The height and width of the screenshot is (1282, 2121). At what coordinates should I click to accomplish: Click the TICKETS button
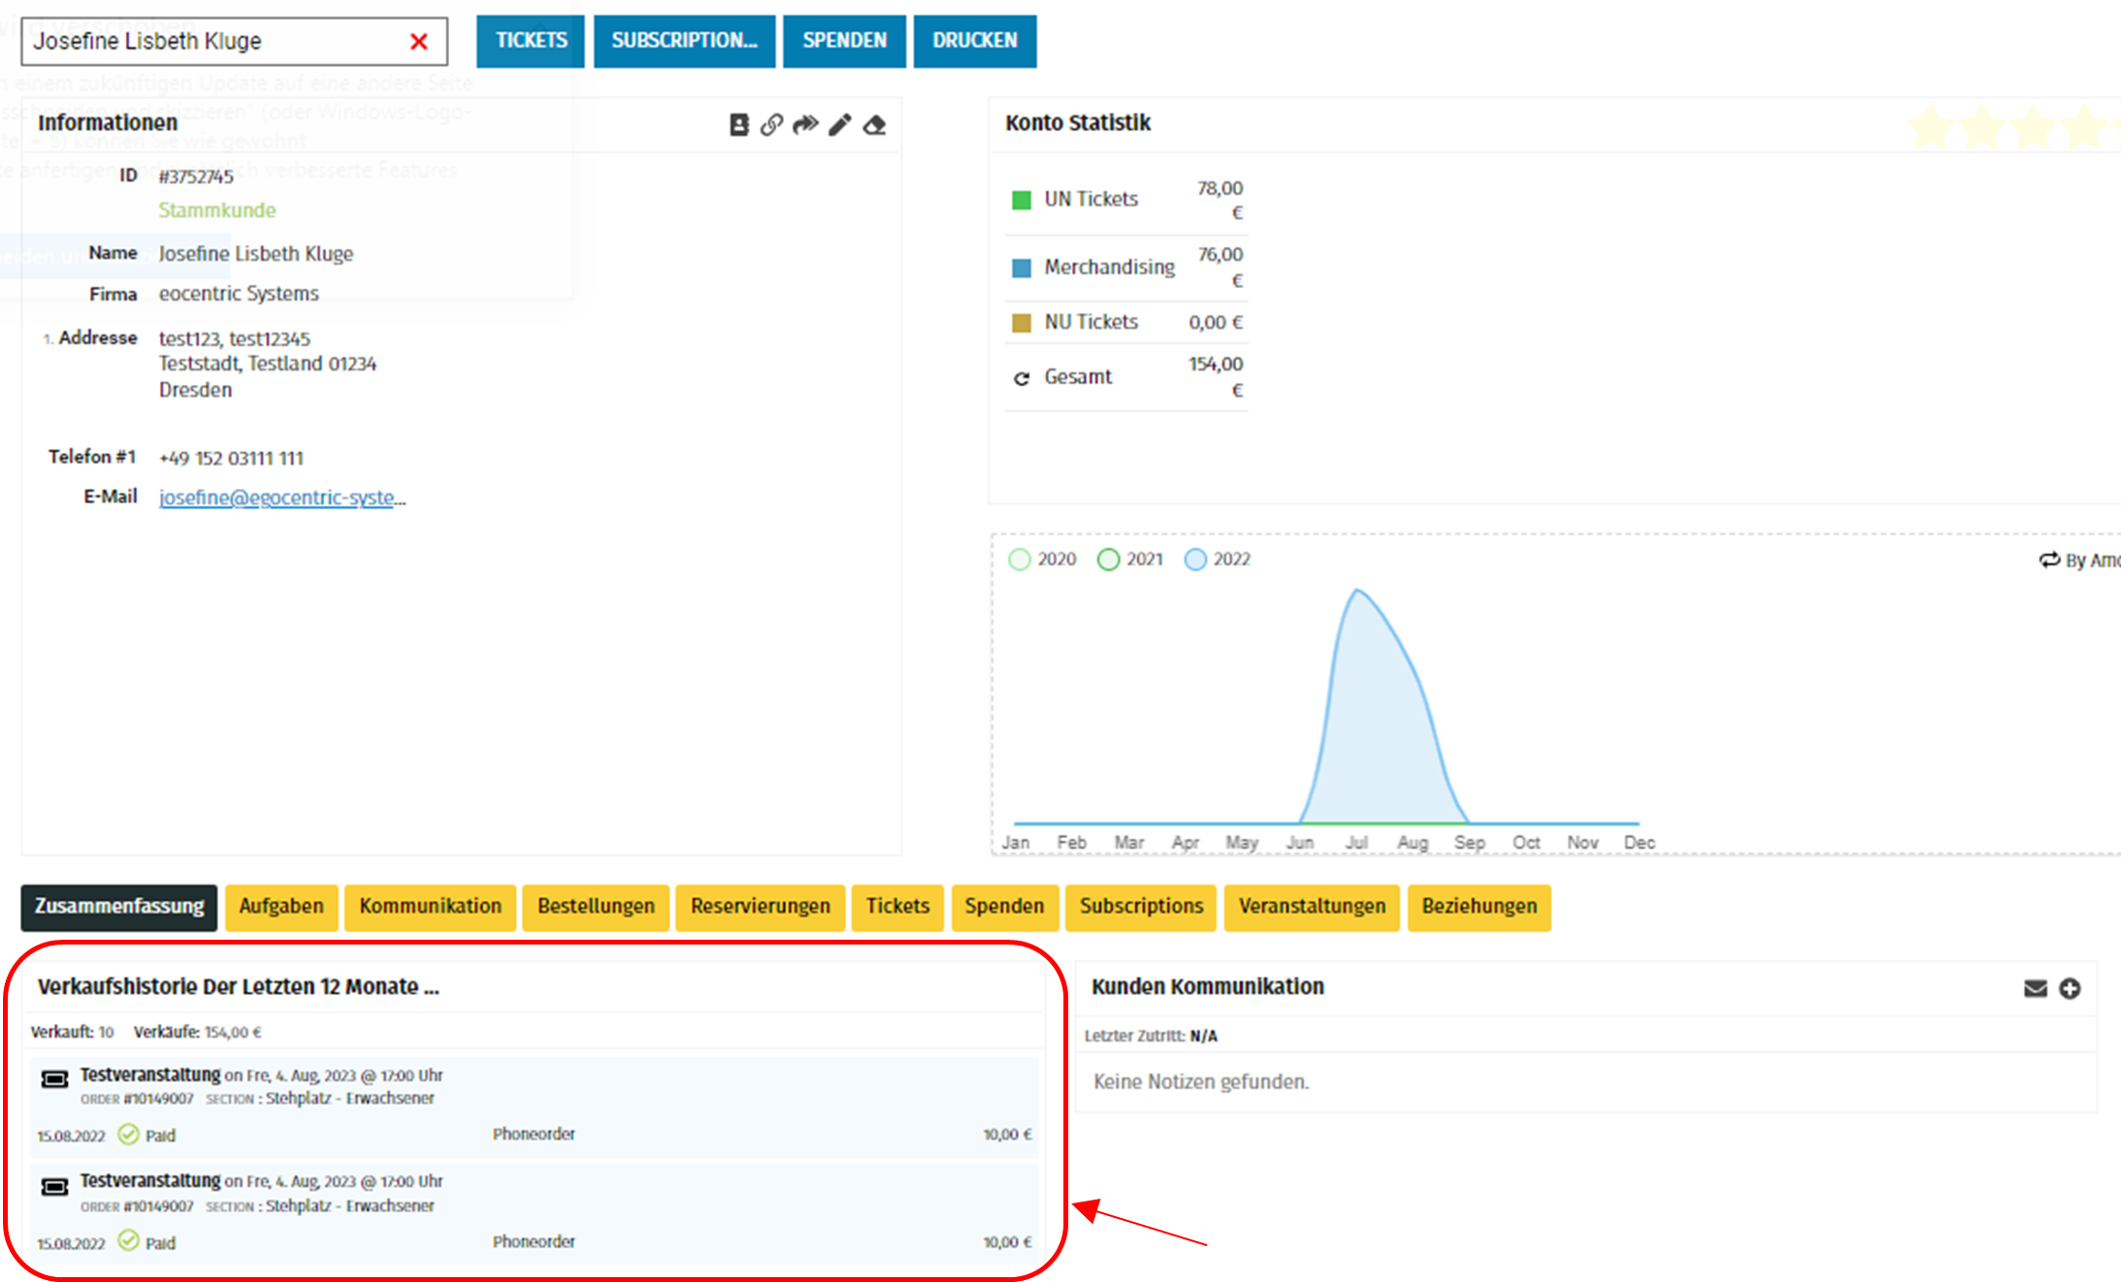tap(531, 41)
